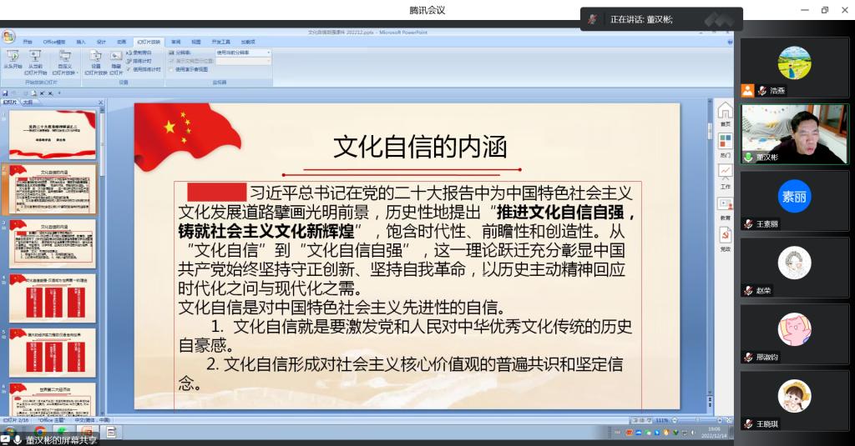
Task: Click Save icon in quick access toolbar
Action: point(6,93)
